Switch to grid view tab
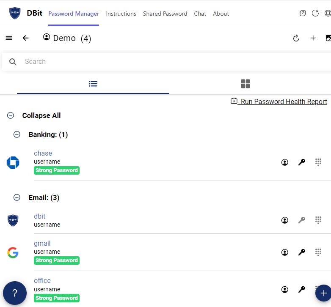This screenshot has height=307, width=331. click(x=245, y=84)
